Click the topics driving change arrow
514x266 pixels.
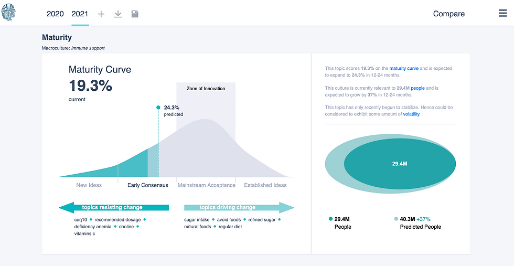239,208
